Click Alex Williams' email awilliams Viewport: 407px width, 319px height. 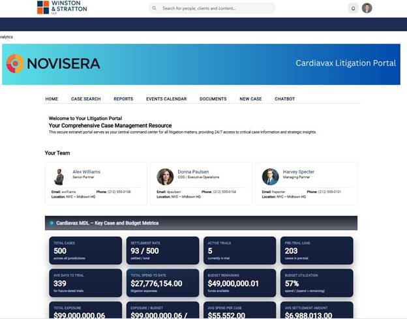click(68, 192)
